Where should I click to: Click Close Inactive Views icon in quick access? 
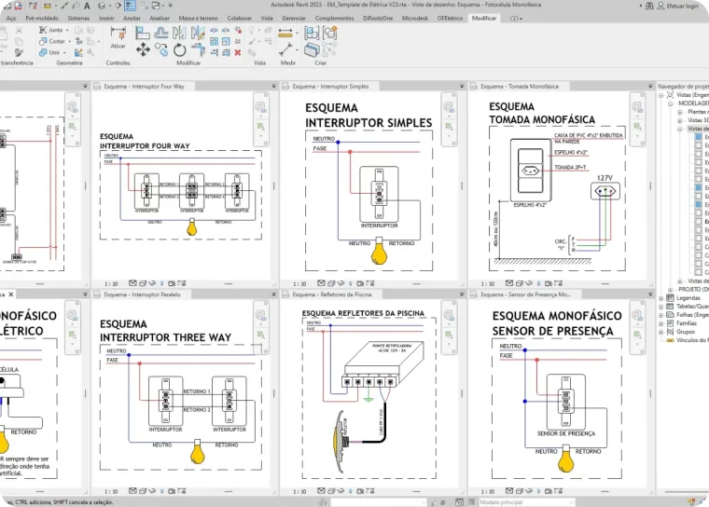click(145, 6)
